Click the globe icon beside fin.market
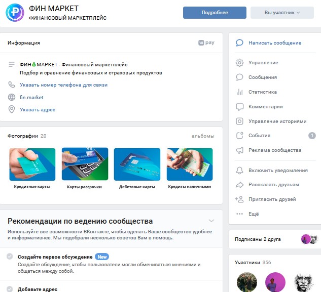Image resolution: width=321 pixels, height=292 pixels. click(x=12, y=97)
